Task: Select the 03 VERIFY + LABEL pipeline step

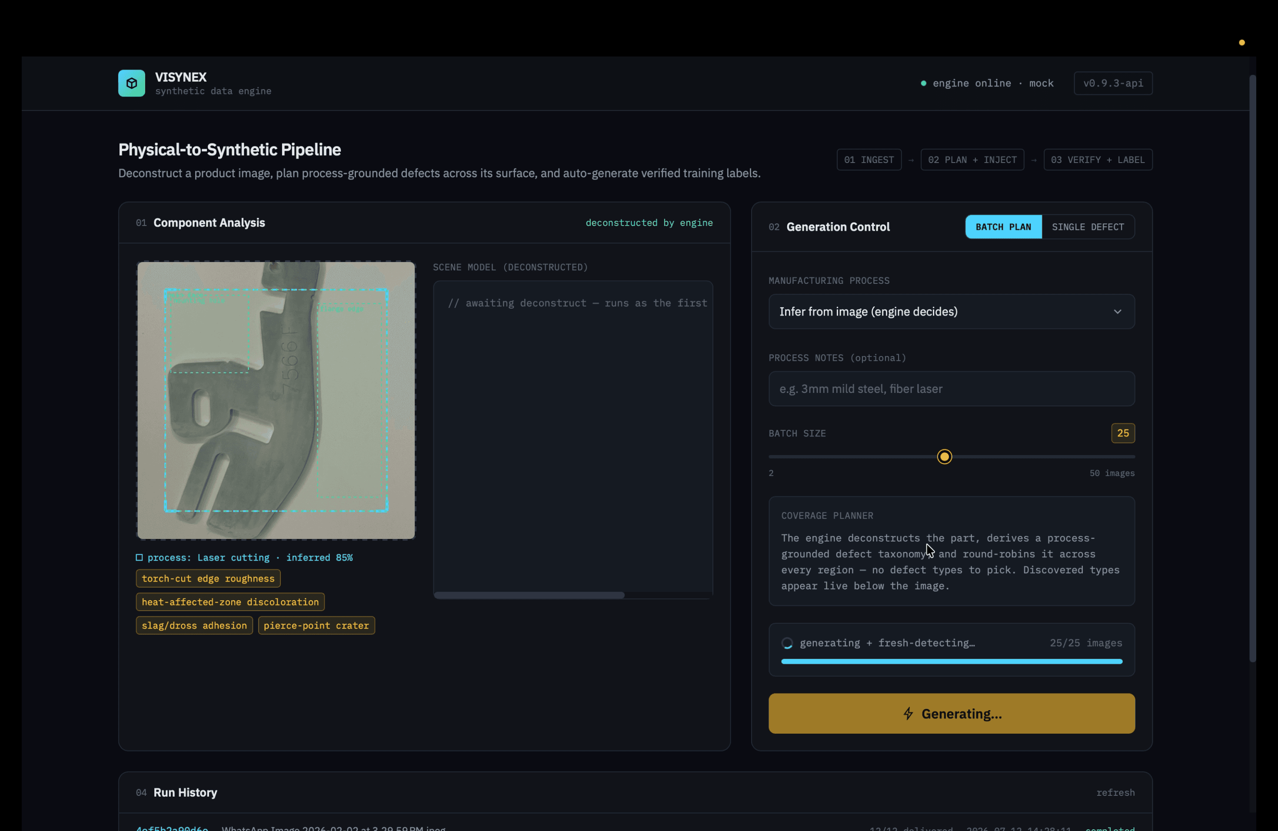Action: coord(1098,160)
